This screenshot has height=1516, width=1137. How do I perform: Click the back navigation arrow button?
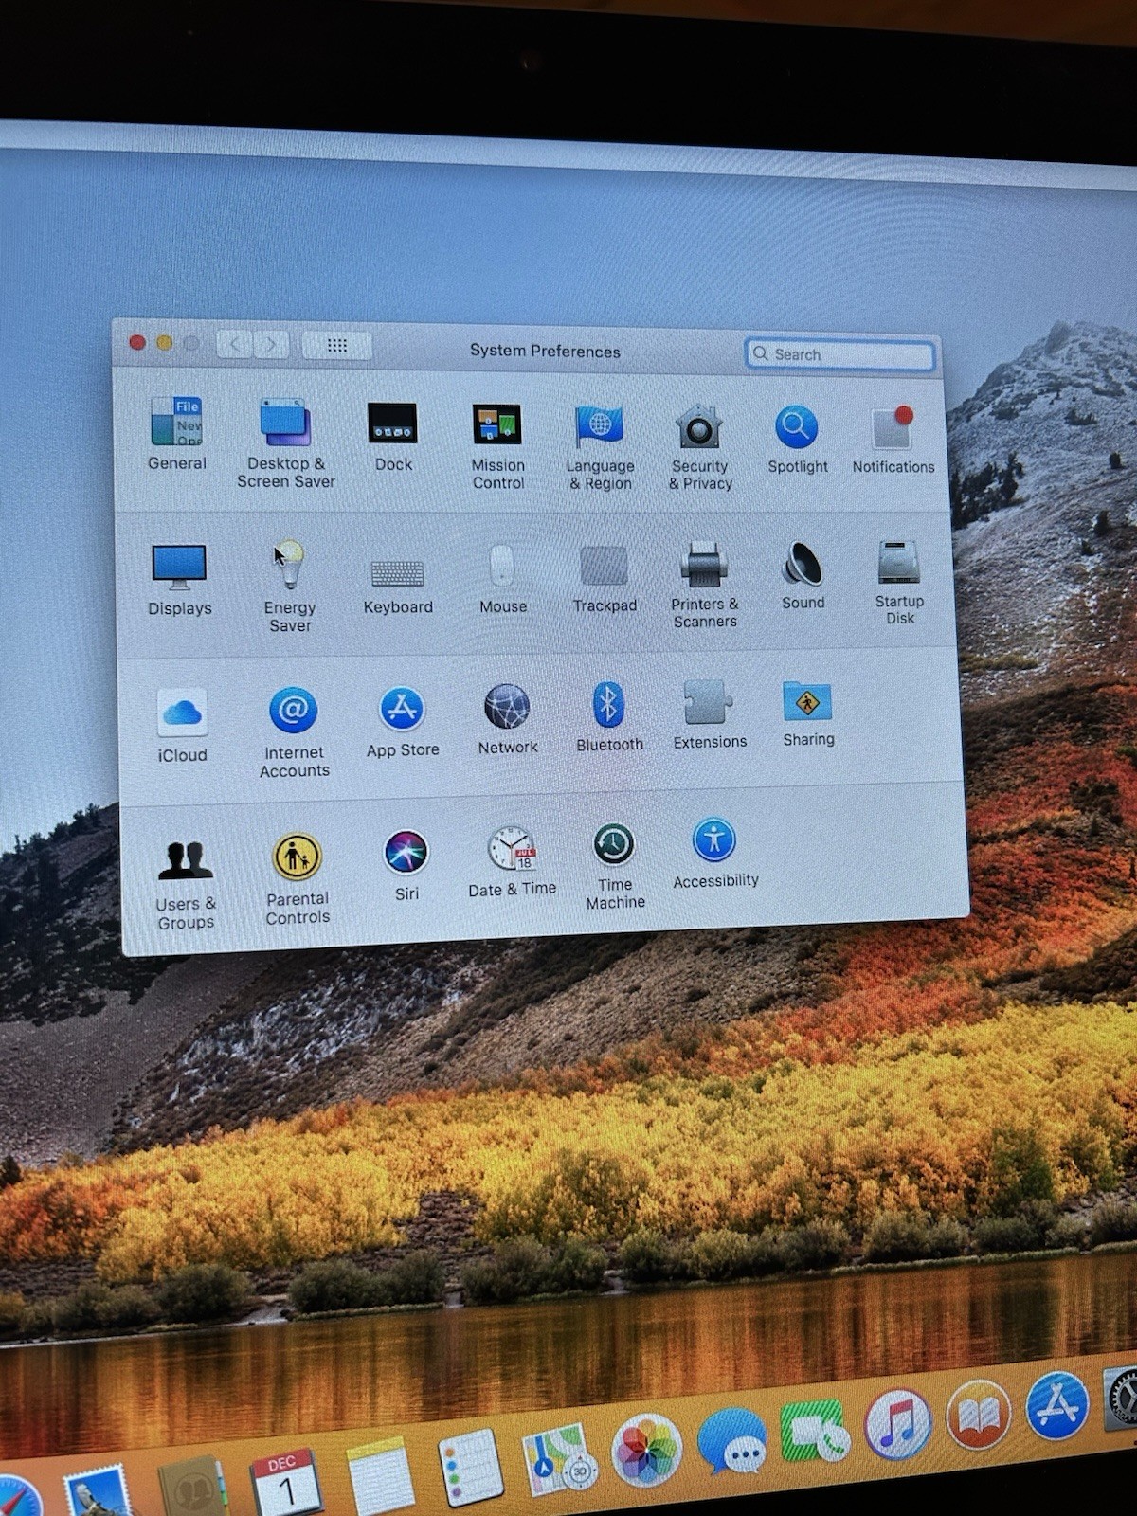click(234, 344)
